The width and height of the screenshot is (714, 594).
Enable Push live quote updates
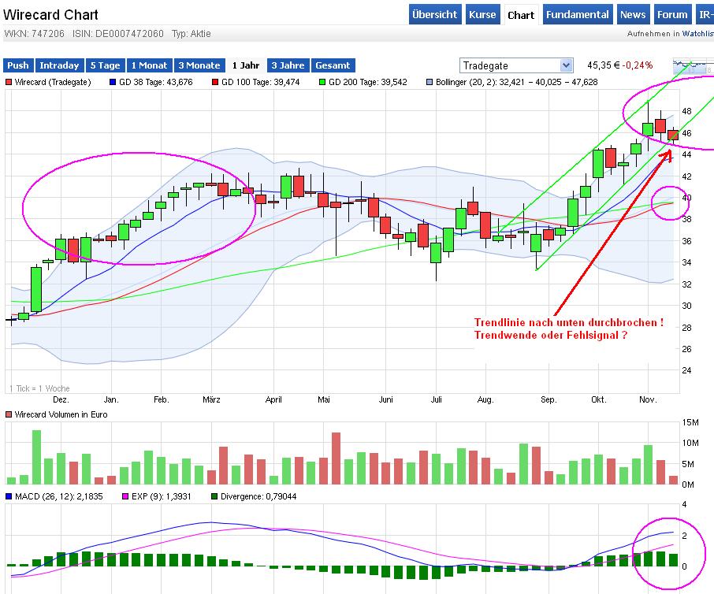tap(17, 65)
